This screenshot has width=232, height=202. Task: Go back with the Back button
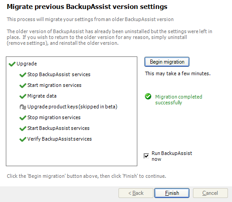click(x=136, y=193)
